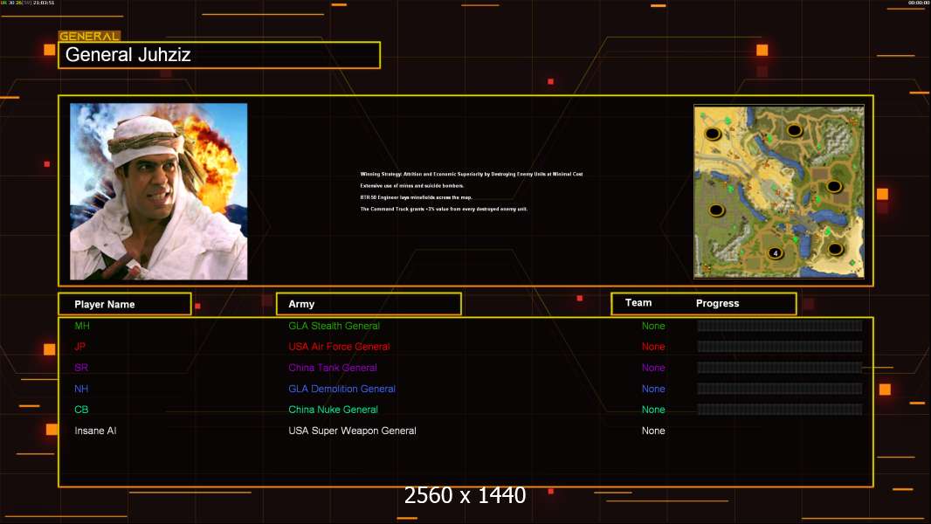
Task: Click CB's loading progress bar
Action: [780, 410]
